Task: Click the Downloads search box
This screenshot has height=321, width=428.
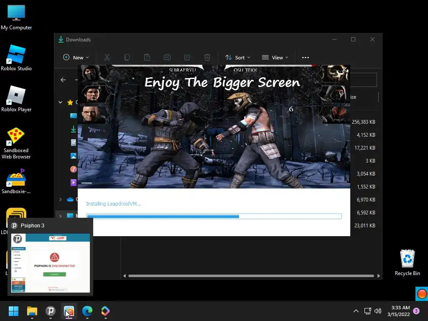Action: pos(363,80)
